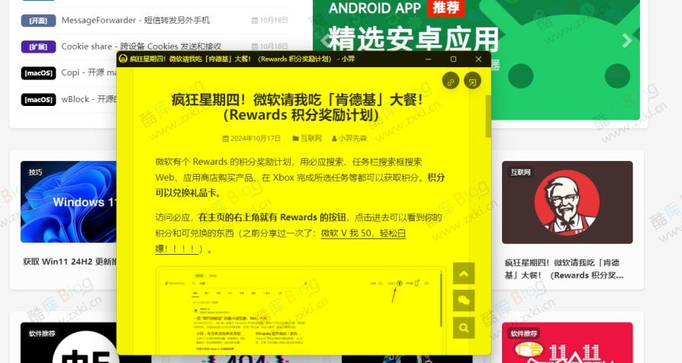682x363 pixels.
Task: Click the macOS tag beside wBlock
Action: tap(38, 100)
